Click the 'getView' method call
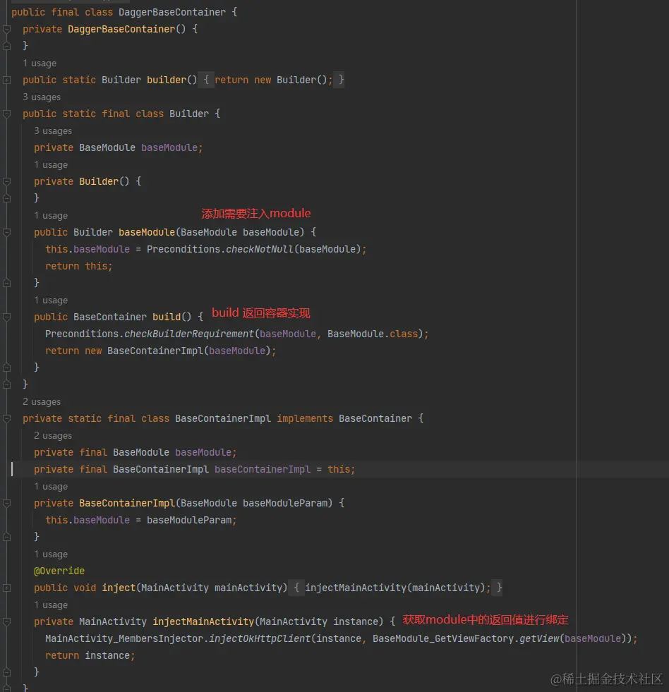This screenshot has height=692, width=669. click(x=538, y=638)
